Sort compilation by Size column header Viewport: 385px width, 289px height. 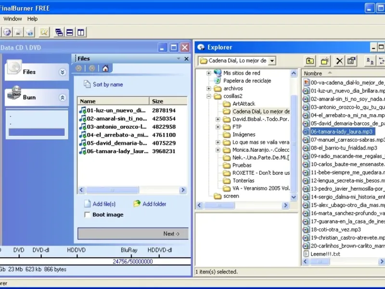[168, 101]
